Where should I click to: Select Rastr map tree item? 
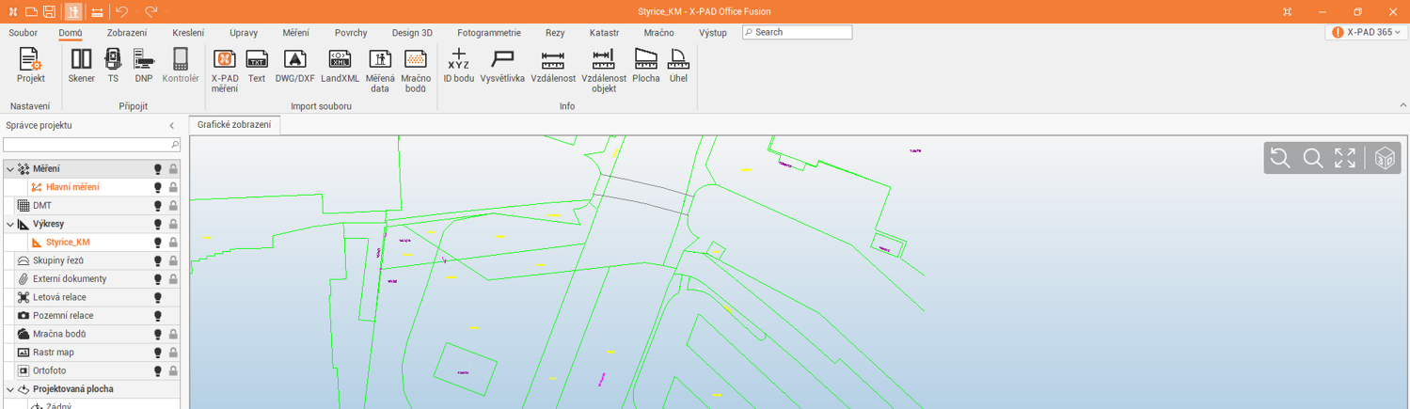coord(54,353)
